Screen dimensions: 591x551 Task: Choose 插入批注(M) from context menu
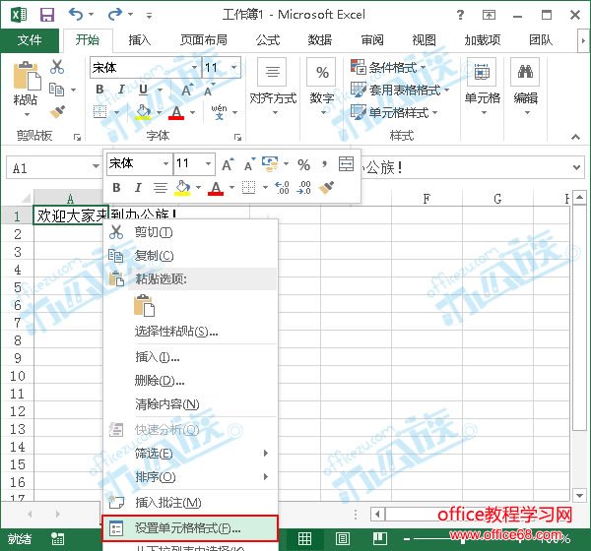191,502
